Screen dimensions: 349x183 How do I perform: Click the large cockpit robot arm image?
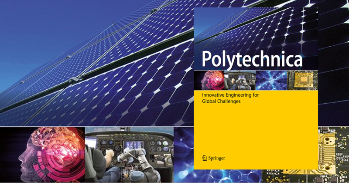pos(129,155)
